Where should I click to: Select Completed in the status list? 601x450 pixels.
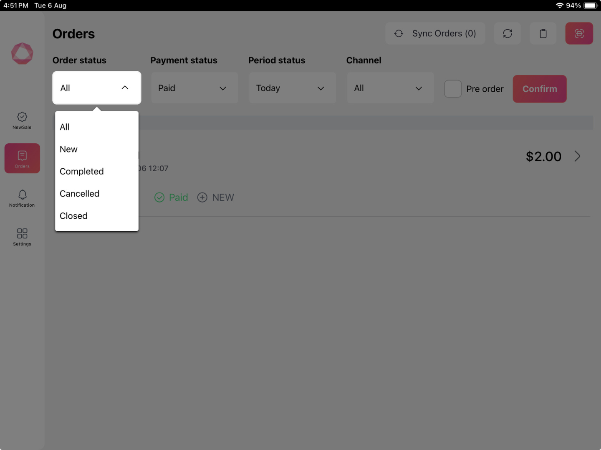[82, 171]
